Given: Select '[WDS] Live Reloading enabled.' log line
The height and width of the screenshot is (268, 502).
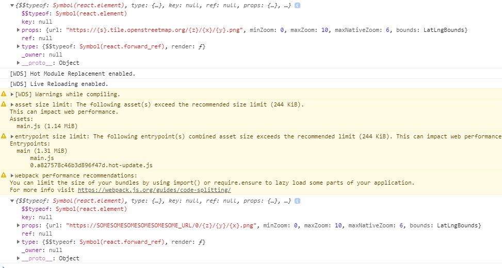Looking at the screenshot, I should (x=59, y=84).
